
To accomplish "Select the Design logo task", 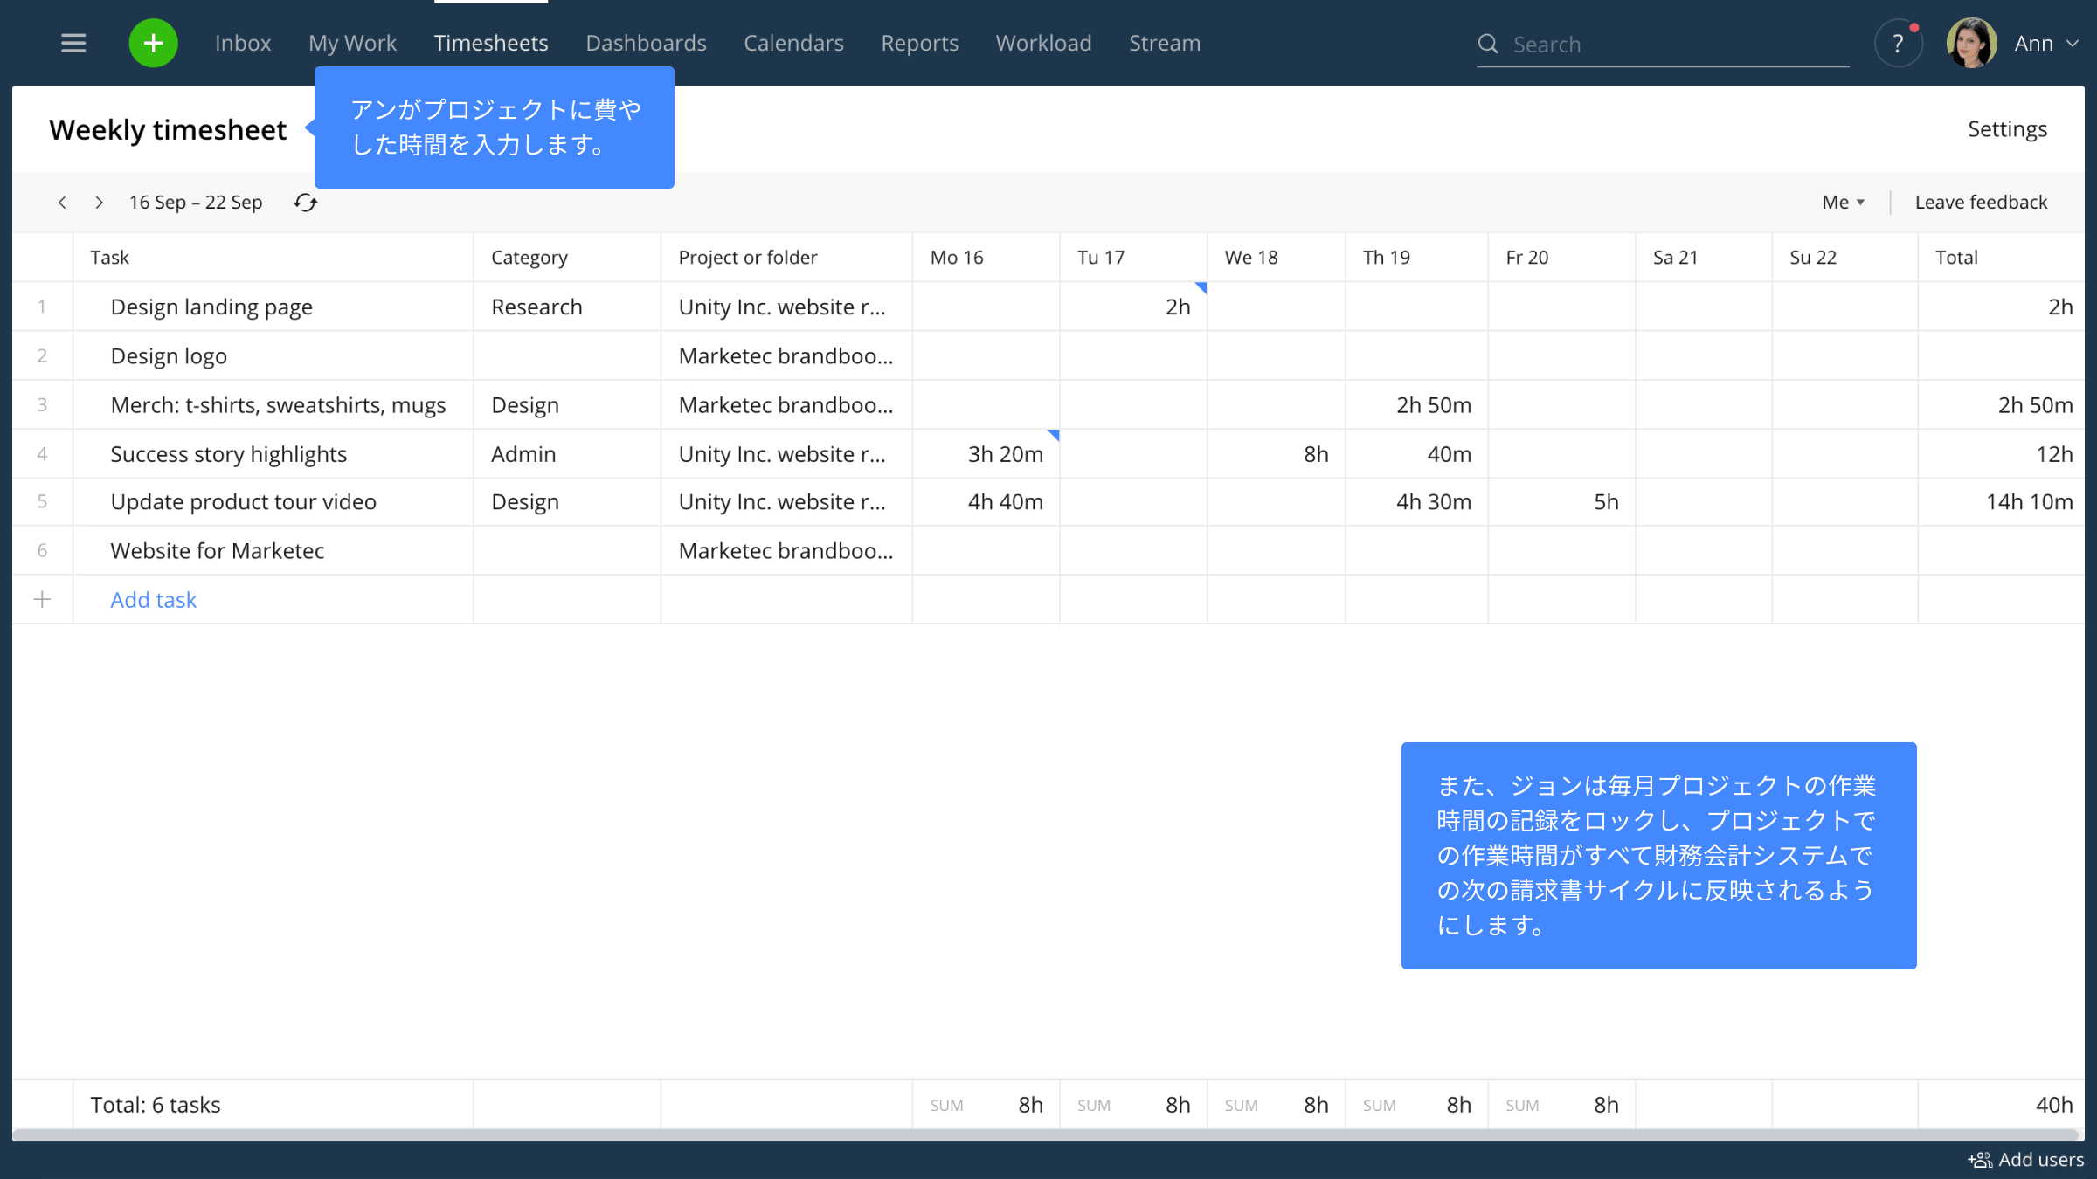I will coord(169,356).
